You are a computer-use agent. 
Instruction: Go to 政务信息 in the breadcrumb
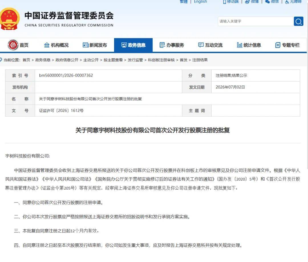pyautogui.click(x=43, y=60)
